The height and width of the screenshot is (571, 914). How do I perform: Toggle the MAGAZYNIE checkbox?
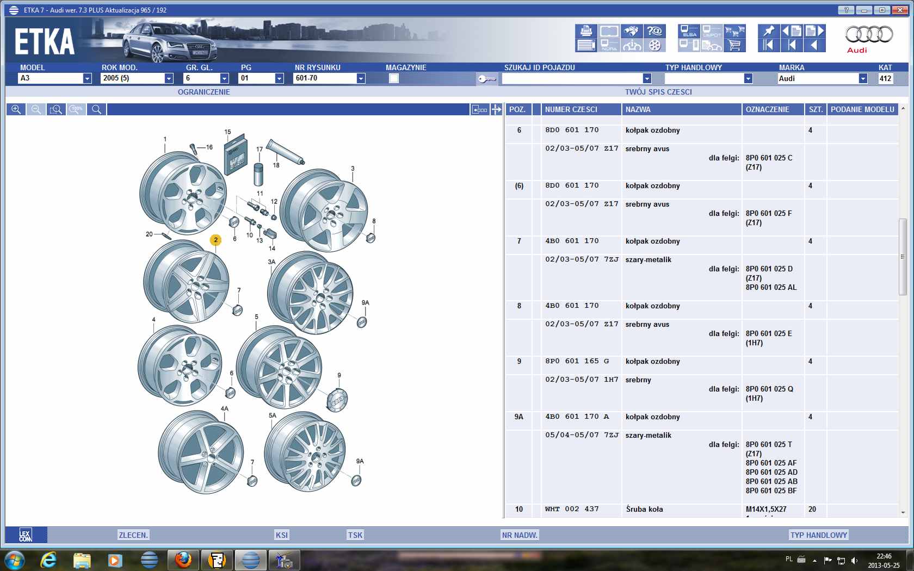point(394,78)
